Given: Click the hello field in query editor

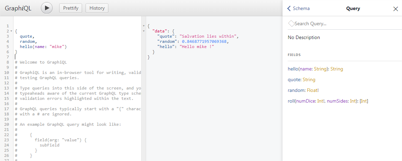Looking at the screenshot, I should click(x=26, y=47).
